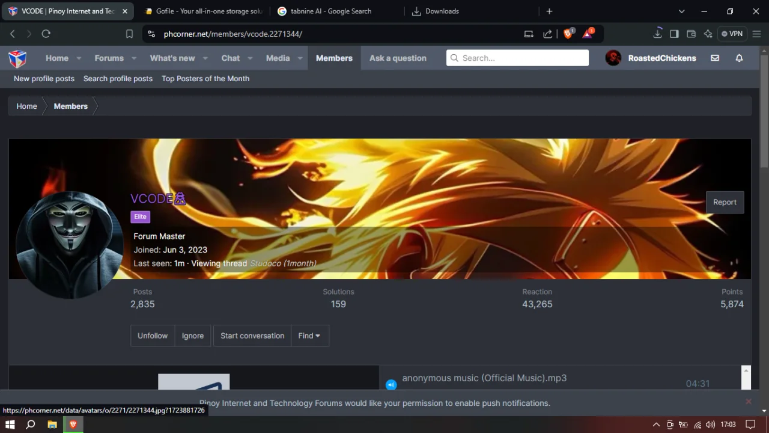Click the speaker icon of the mp3 player
The width and height of the screenshot is (769, 433).
(391, 384)
